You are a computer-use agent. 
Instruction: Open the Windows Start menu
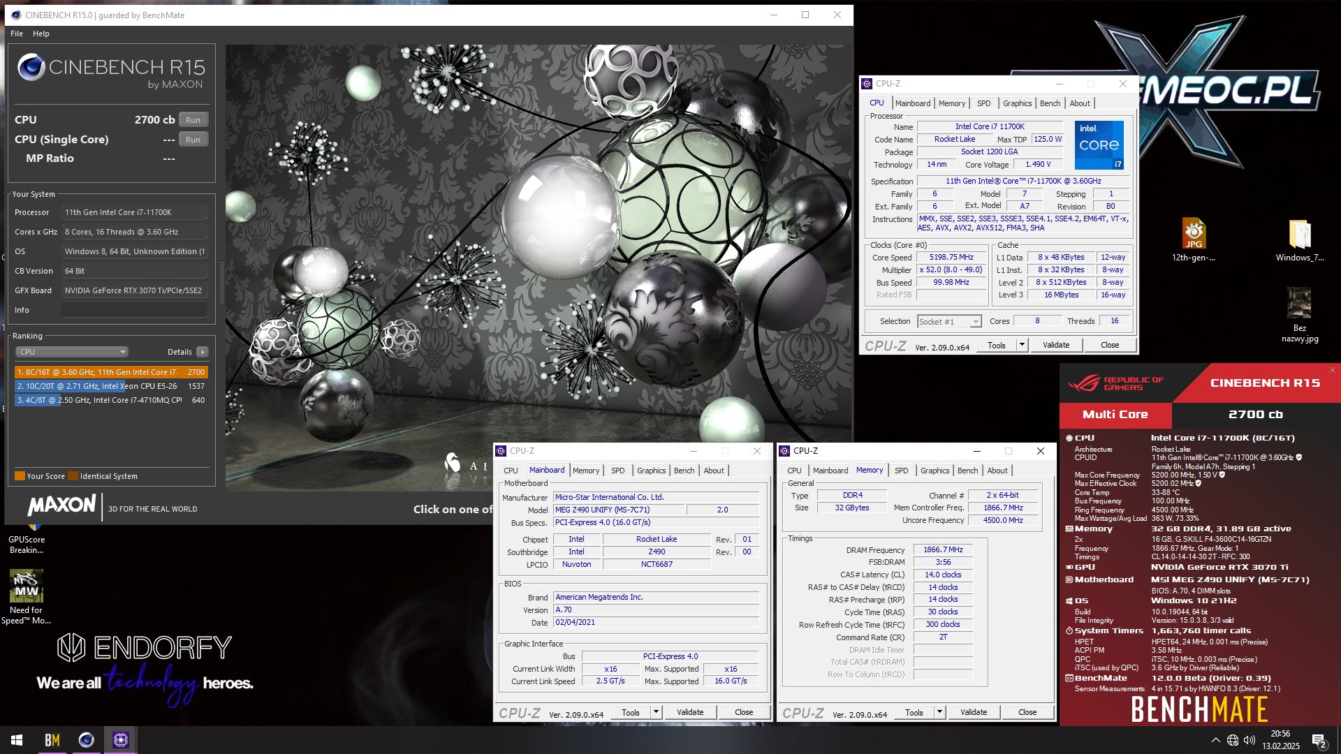tap(17, 740)
